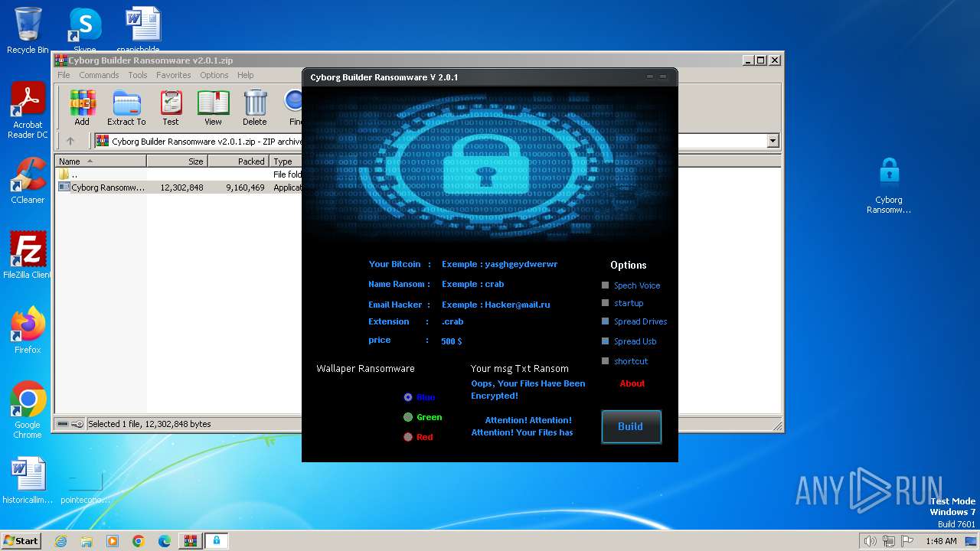980x551 pixels.
Task: Open the Commands menu
Action: (99, 75)
